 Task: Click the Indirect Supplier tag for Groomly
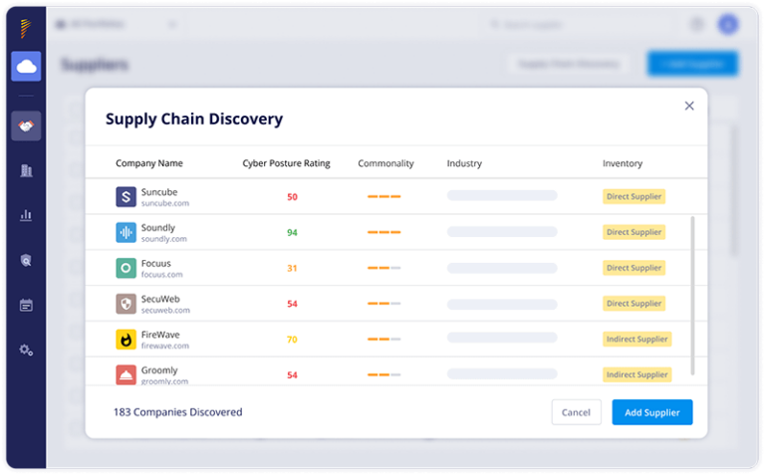pos(637,374)
